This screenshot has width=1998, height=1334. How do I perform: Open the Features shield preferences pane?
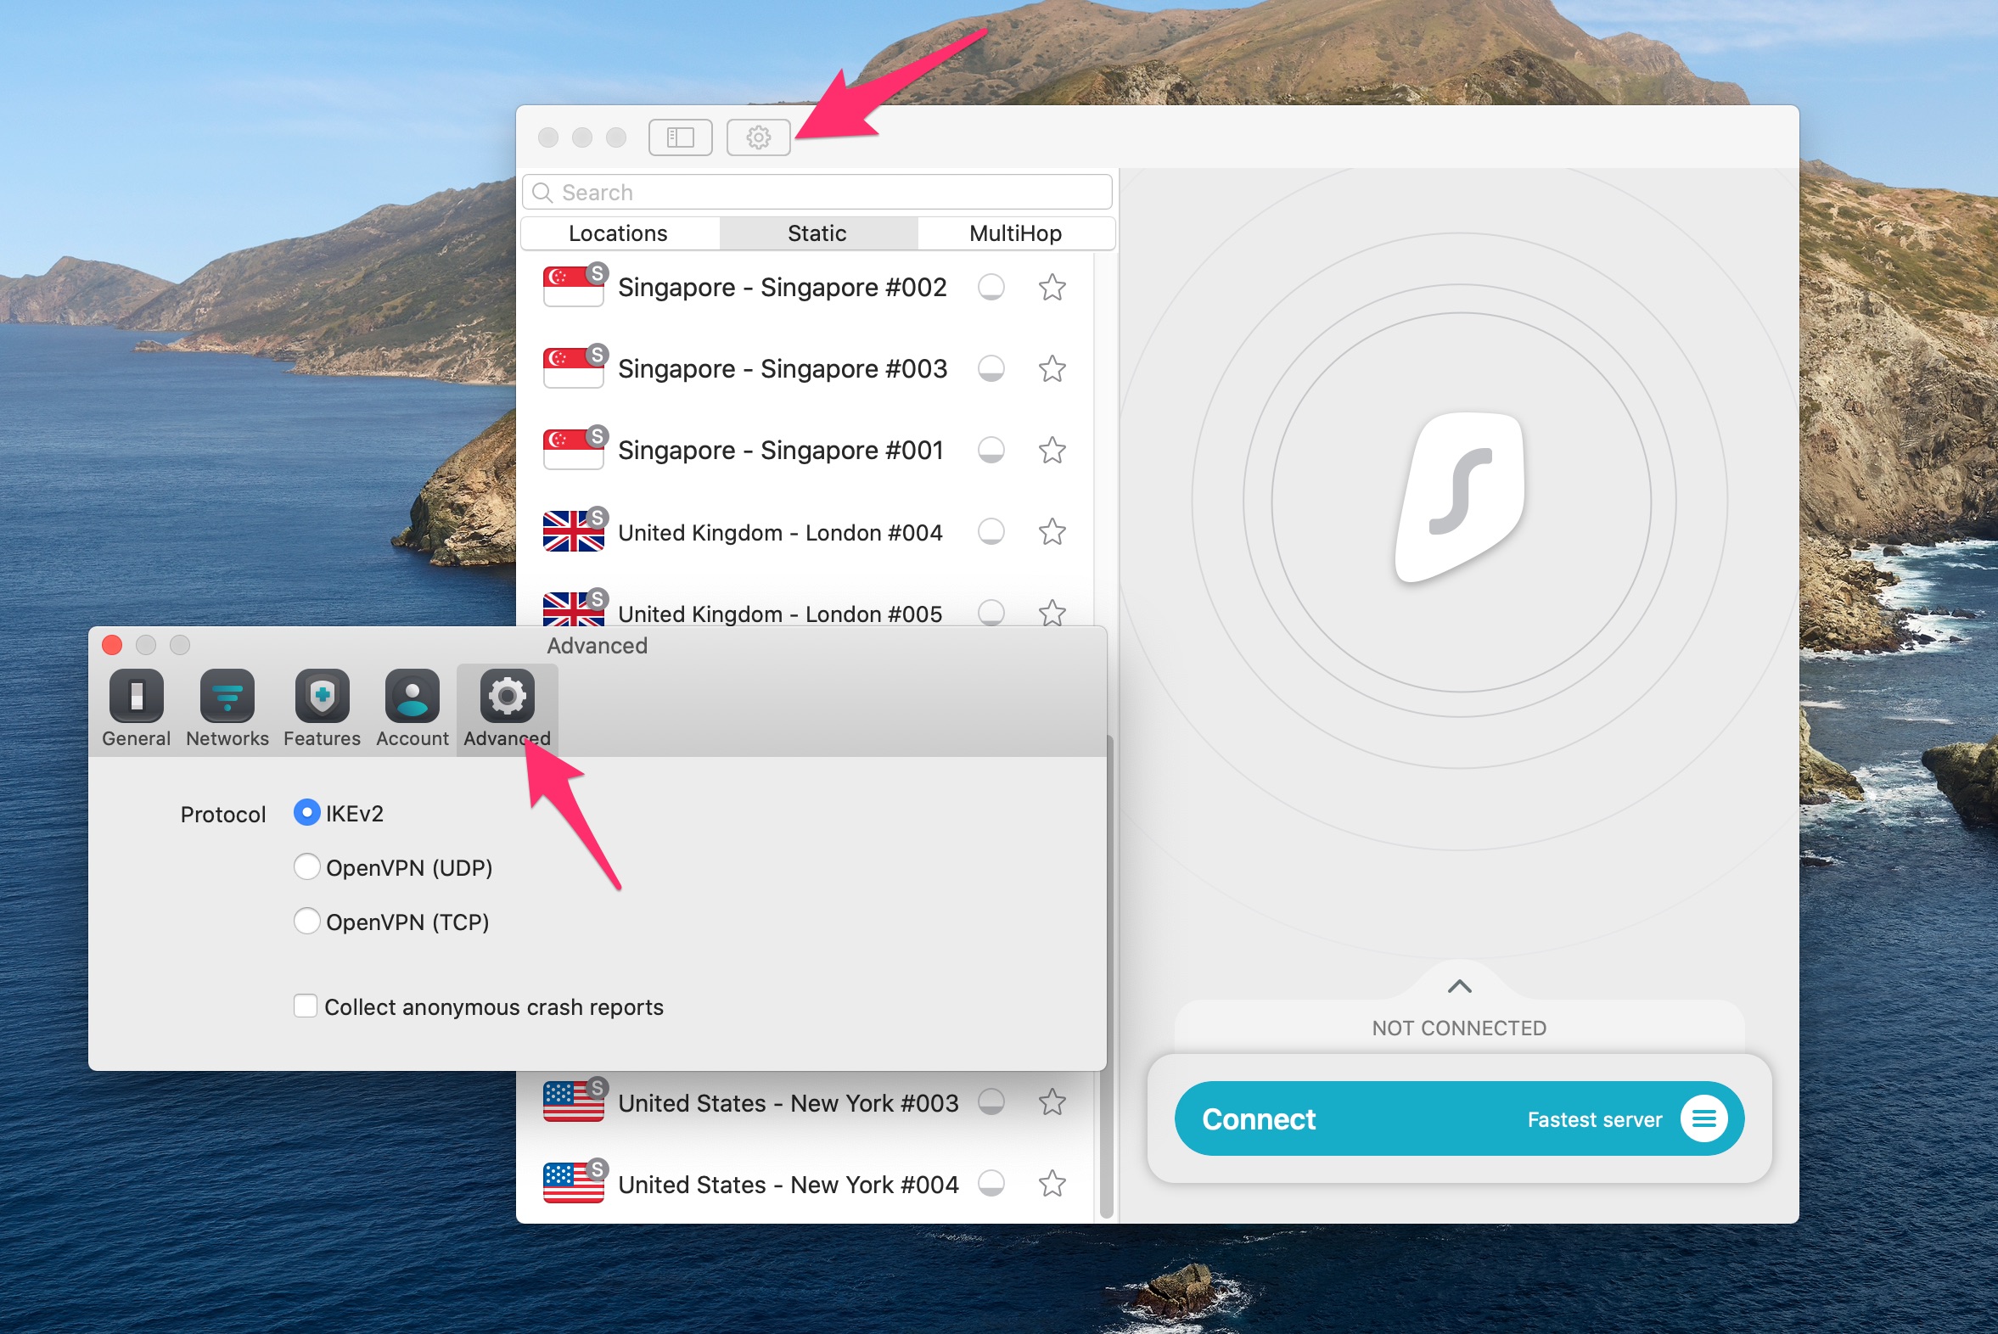(x=322, y=708)
